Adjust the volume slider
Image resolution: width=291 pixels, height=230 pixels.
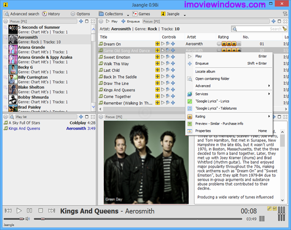(14, 219)
